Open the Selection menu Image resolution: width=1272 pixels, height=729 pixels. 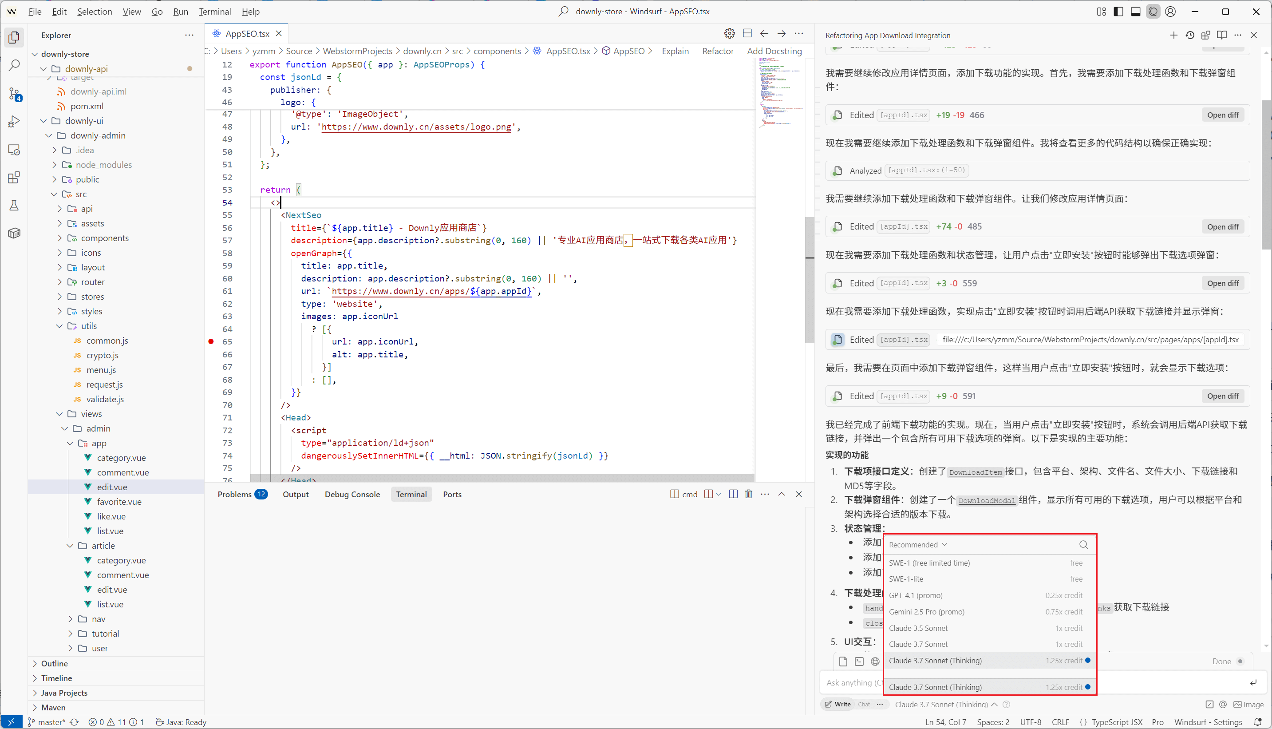95,12
